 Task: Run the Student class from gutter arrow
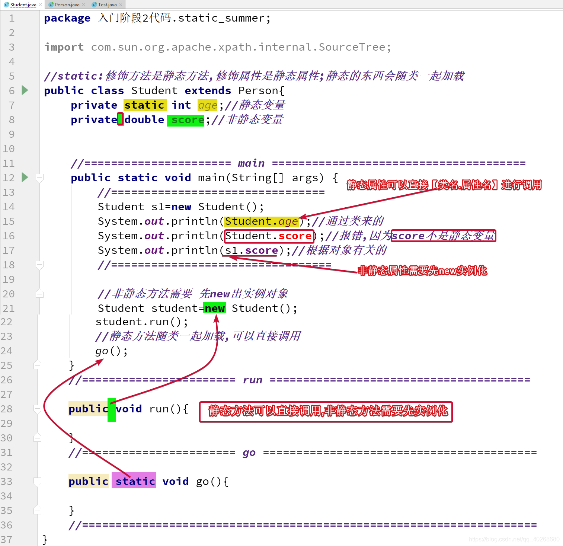tap(25, 90)
